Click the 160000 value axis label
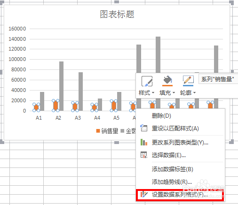The image size is (238, 205). coord(17,29)
